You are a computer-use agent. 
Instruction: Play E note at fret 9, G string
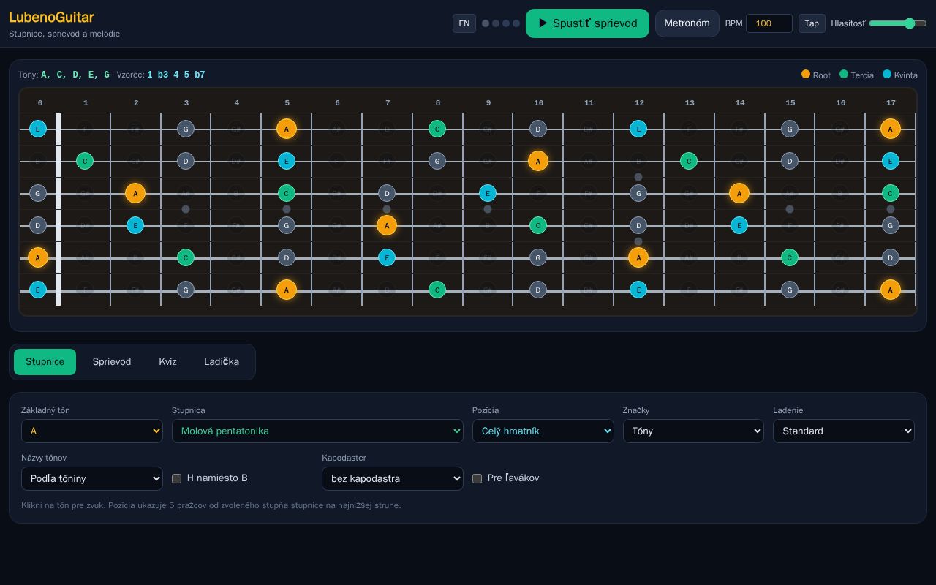(x=488, y=193)
